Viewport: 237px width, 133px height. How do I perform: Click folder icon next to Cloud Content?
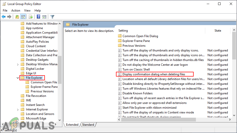click(22, 46)
